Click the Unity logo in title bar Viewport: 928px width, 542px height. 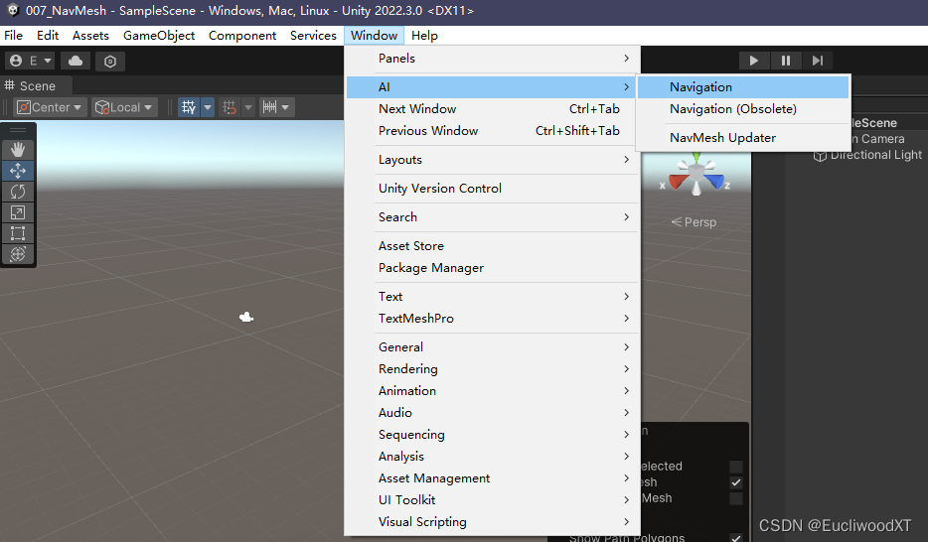(13, 10)
